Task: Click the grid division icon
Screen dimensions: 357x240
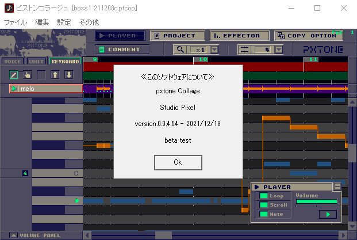Action: click(244, 49)
